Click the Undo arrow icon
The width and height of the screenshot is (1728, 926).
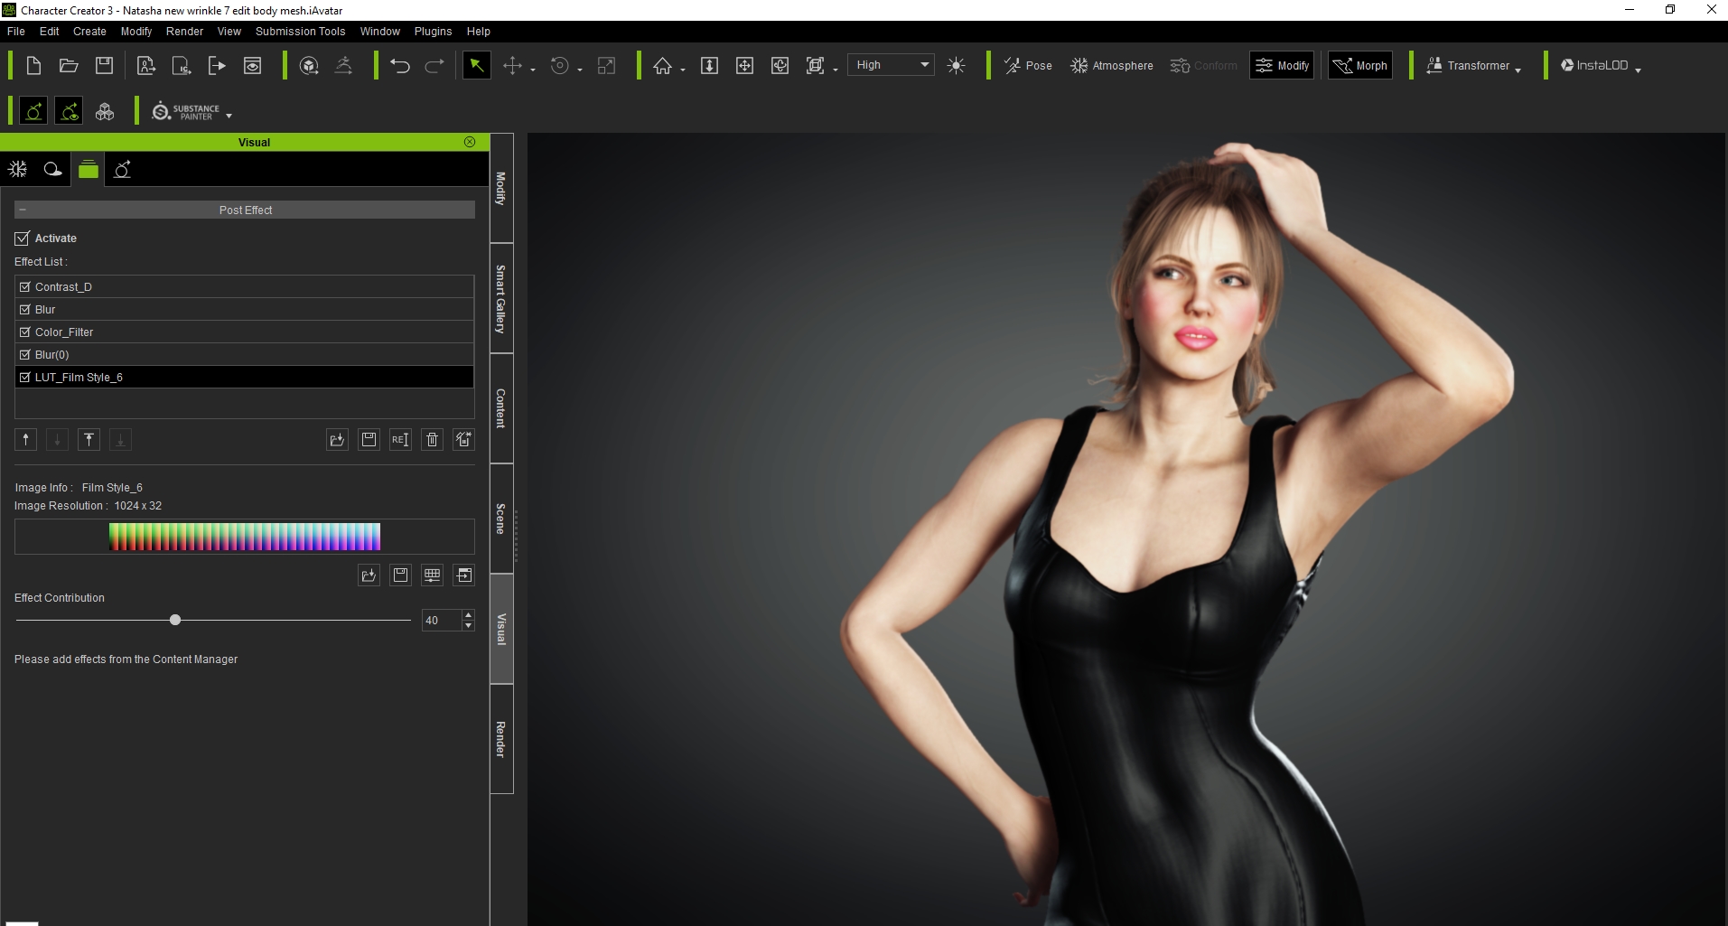398,65
